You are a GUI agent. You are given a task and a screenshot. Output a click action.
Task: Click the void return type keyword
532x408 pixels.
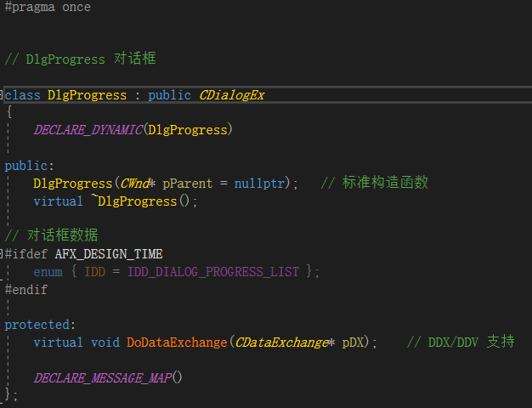pos(105,343)
